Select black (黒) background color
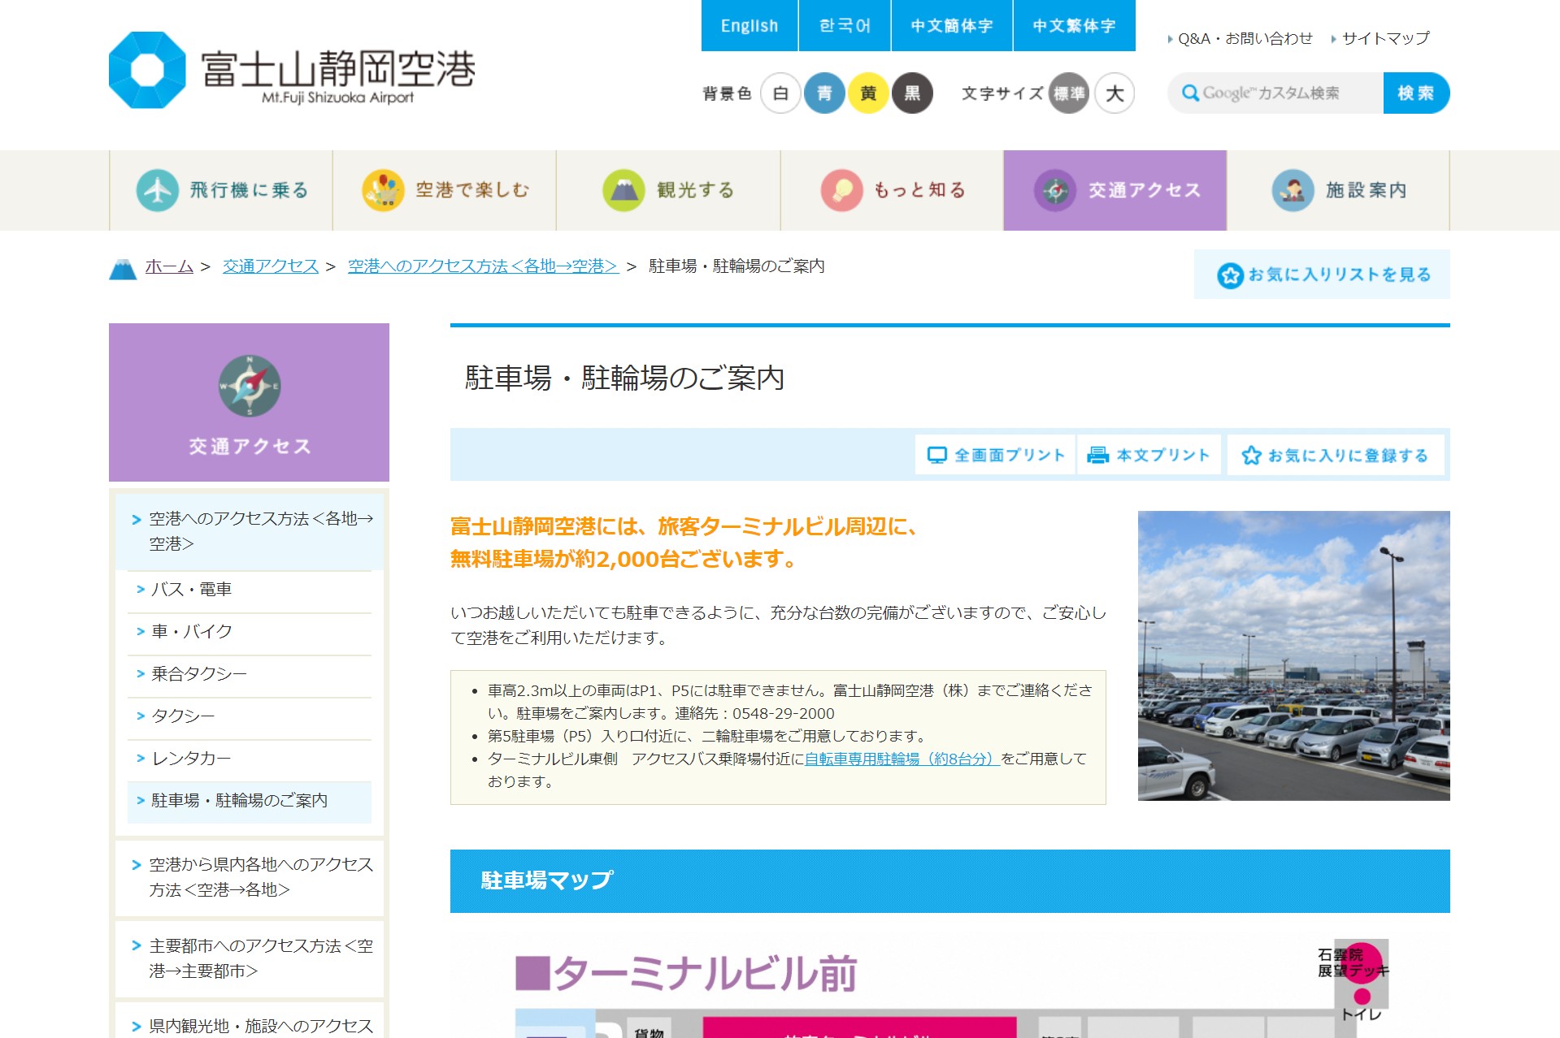This screenshot has height=1038, width=1560. [912, 93]
